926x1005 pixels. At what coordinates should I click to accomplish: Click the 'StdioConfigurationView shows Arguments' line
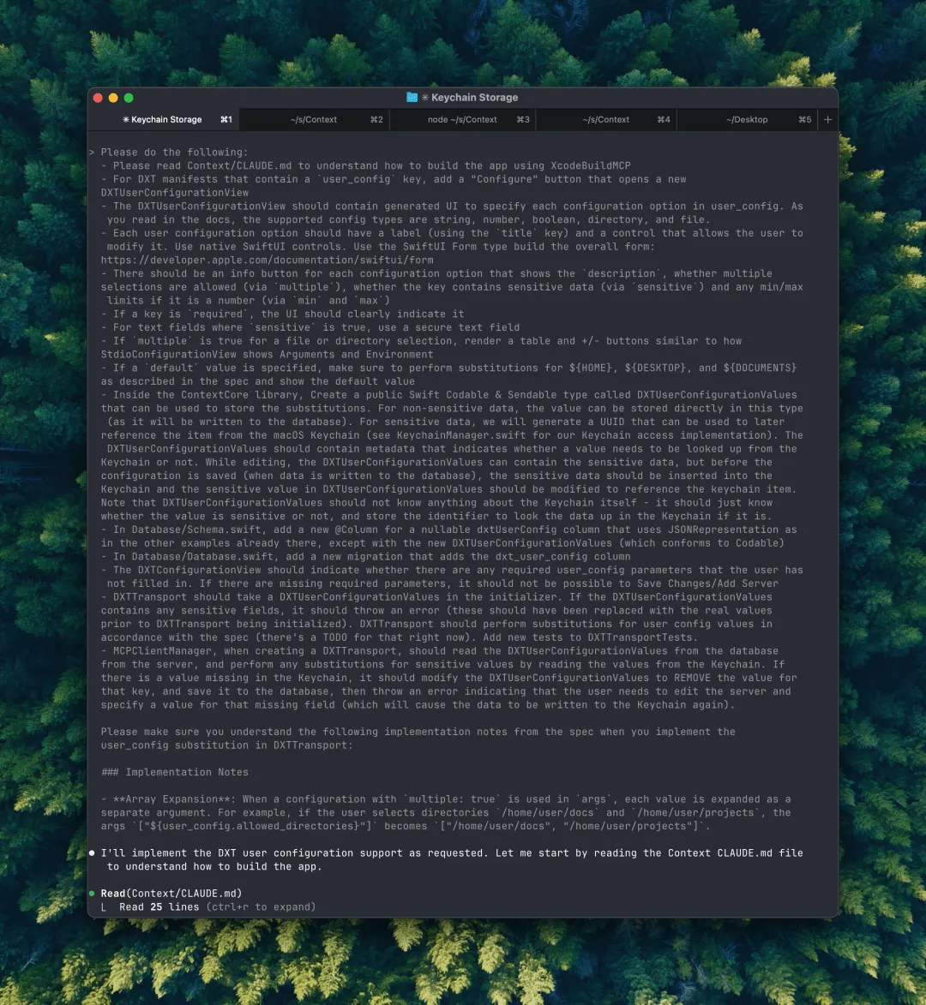[267, 355]
